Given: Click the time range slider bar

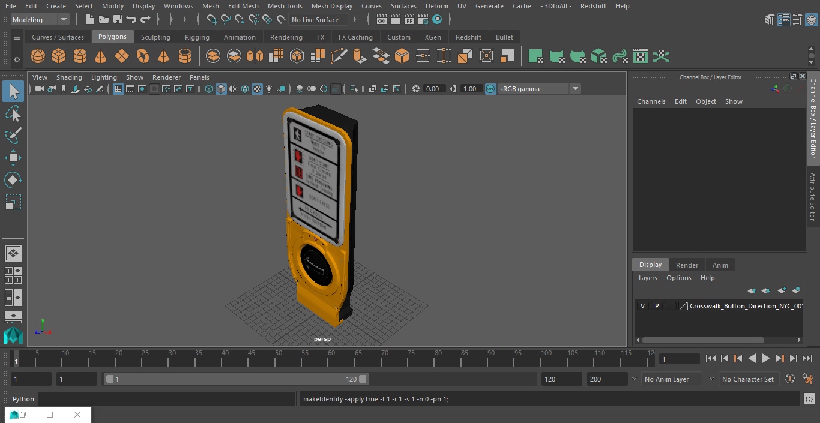Looking at the screenshot, I should tap(237, 379).
